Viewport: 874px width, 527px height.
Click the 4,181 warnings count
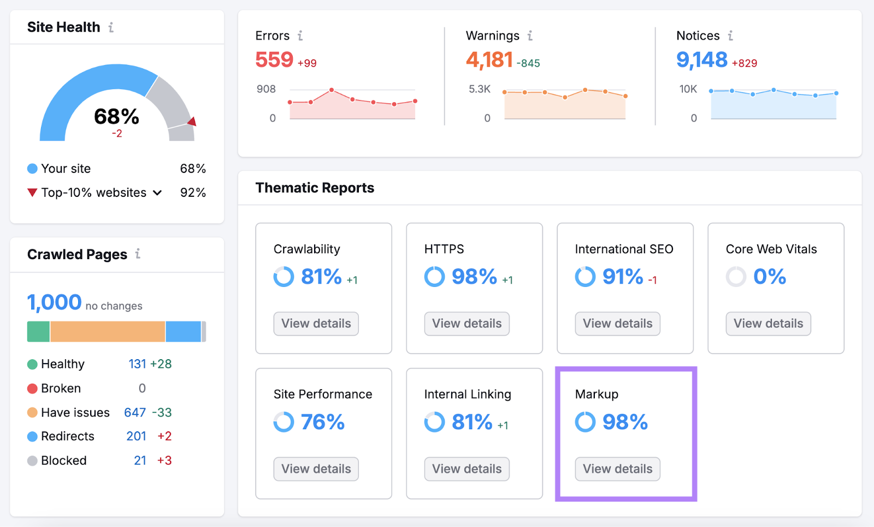coord(489,60)
